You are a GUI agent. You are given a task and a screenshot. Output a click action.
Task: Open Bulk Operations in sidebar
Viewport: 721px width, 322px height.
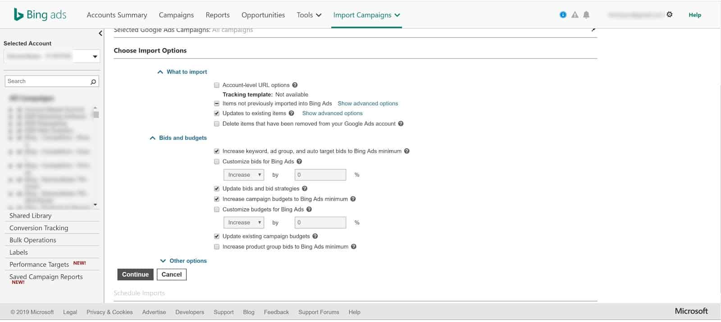point(33,240)
